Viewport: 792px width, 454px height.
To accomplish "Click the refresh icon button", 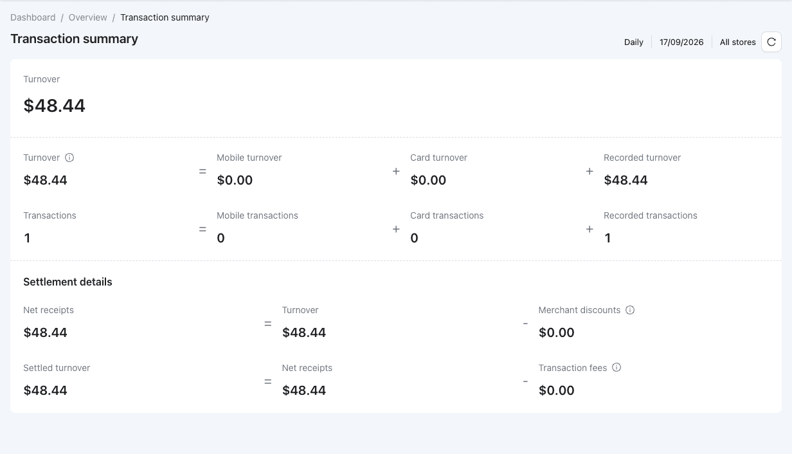I will click(771, 42).
